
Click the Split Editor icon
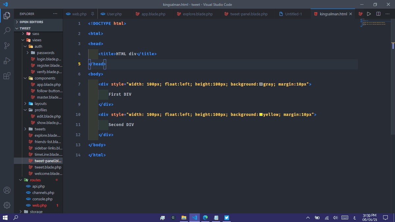[x=378, y=14]
